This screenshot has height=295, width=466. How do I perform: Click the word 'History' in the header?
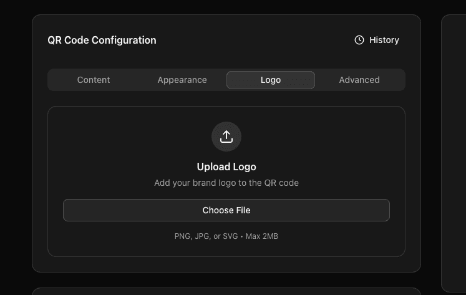(x=384, y=40)
